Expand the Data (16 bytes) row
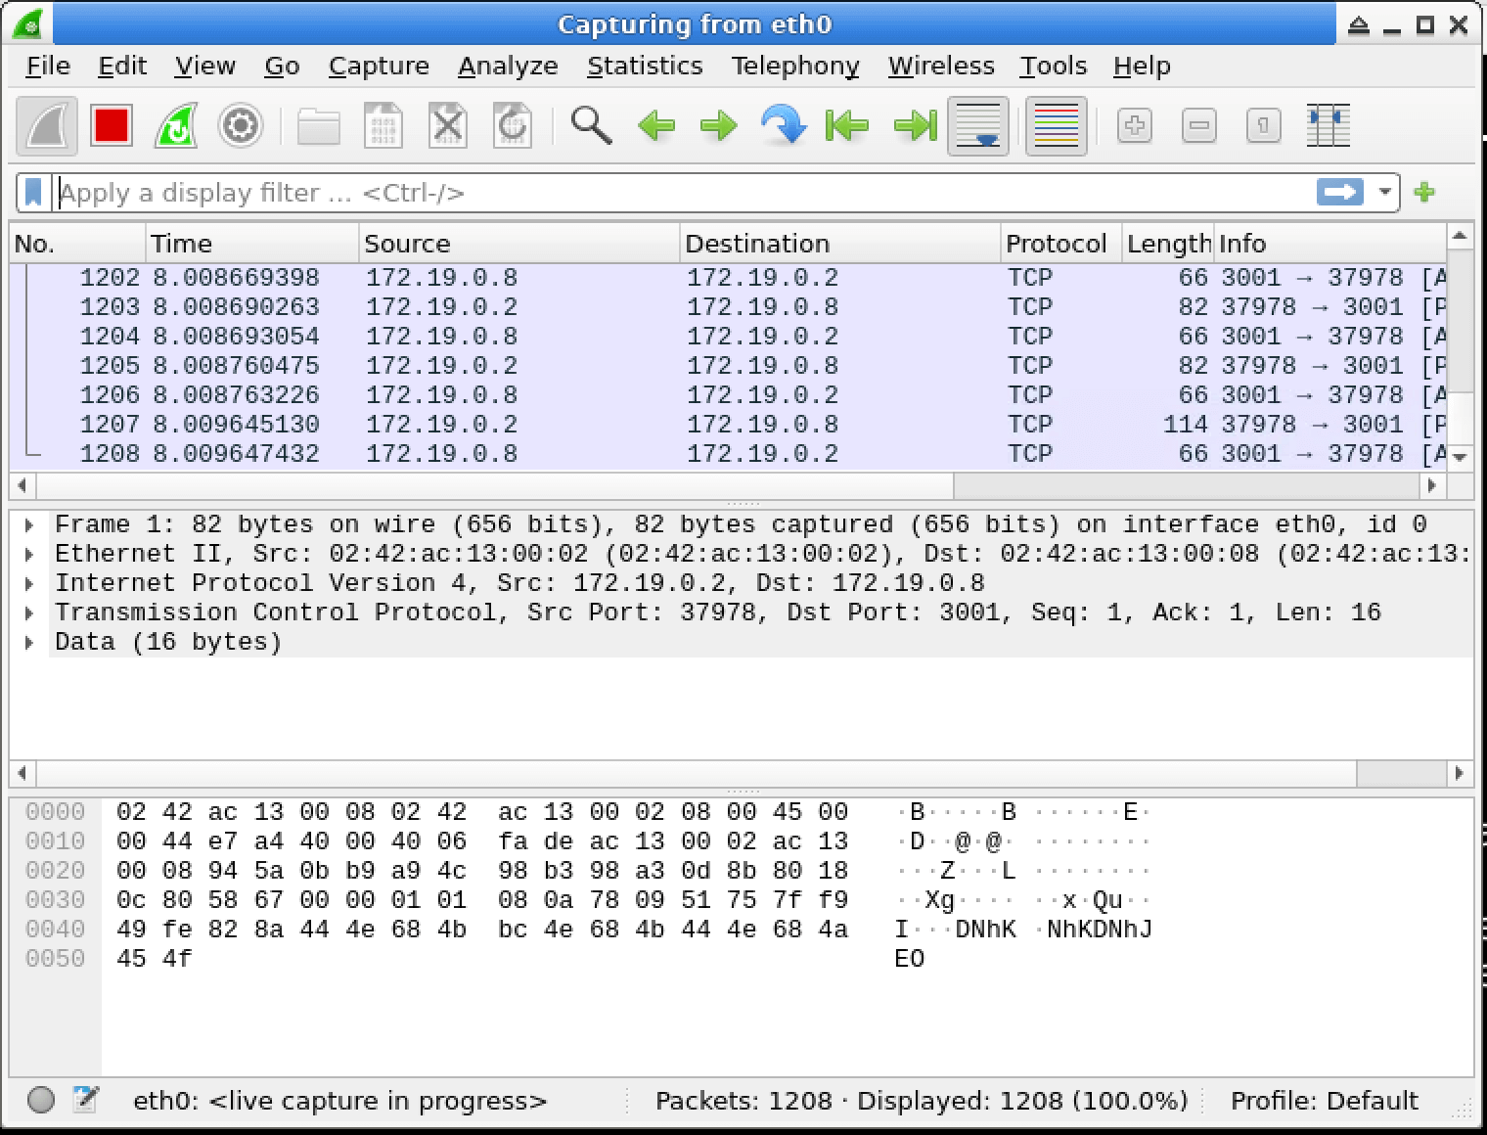The height and width of the screenshot is (1135, 1487). pos(29,643)
